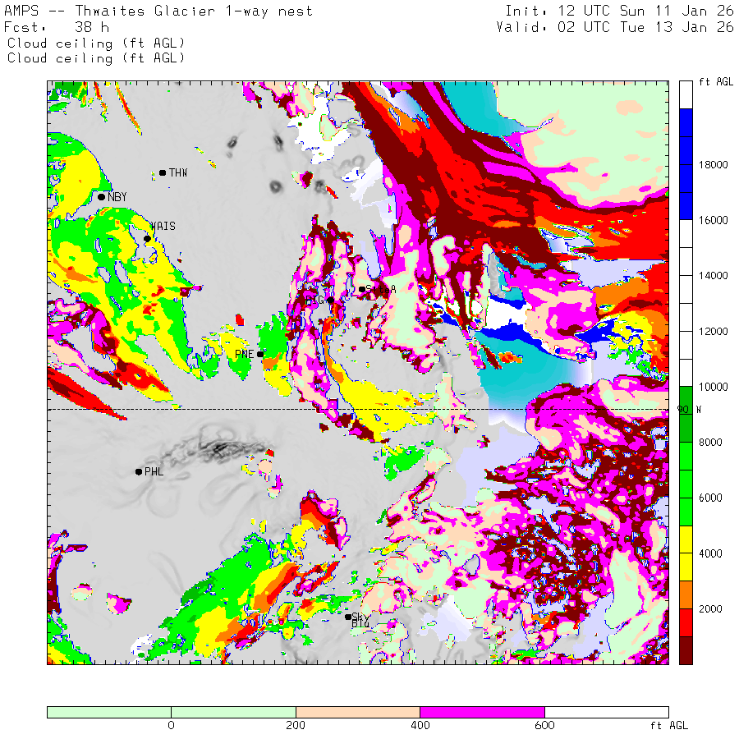This screenshot has width=739, height=739.
Task: Click the '600' label under horizontal legend
Action: coord(544,725)
